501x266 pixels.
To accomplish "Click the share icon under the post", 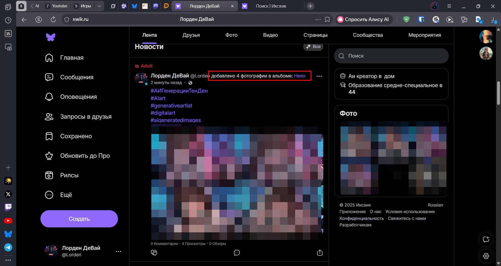I will coord(320,252).
